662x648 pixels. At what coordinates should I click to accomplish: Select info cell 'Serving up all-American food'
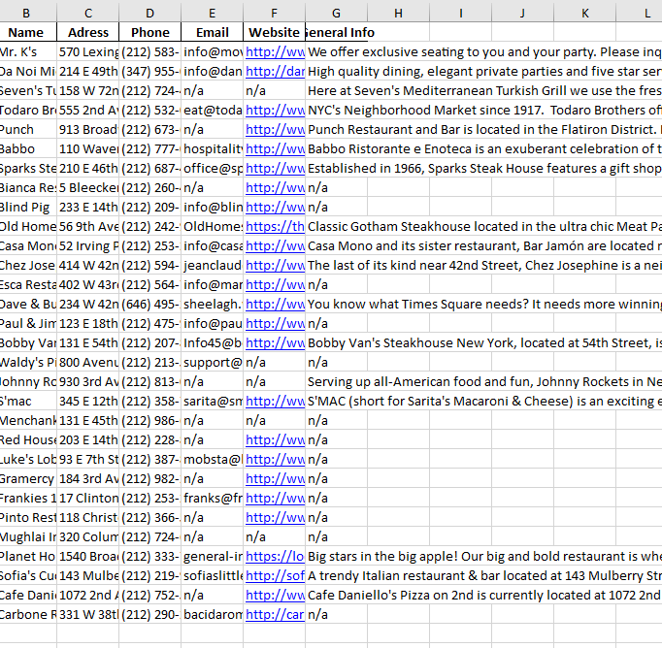483,382
